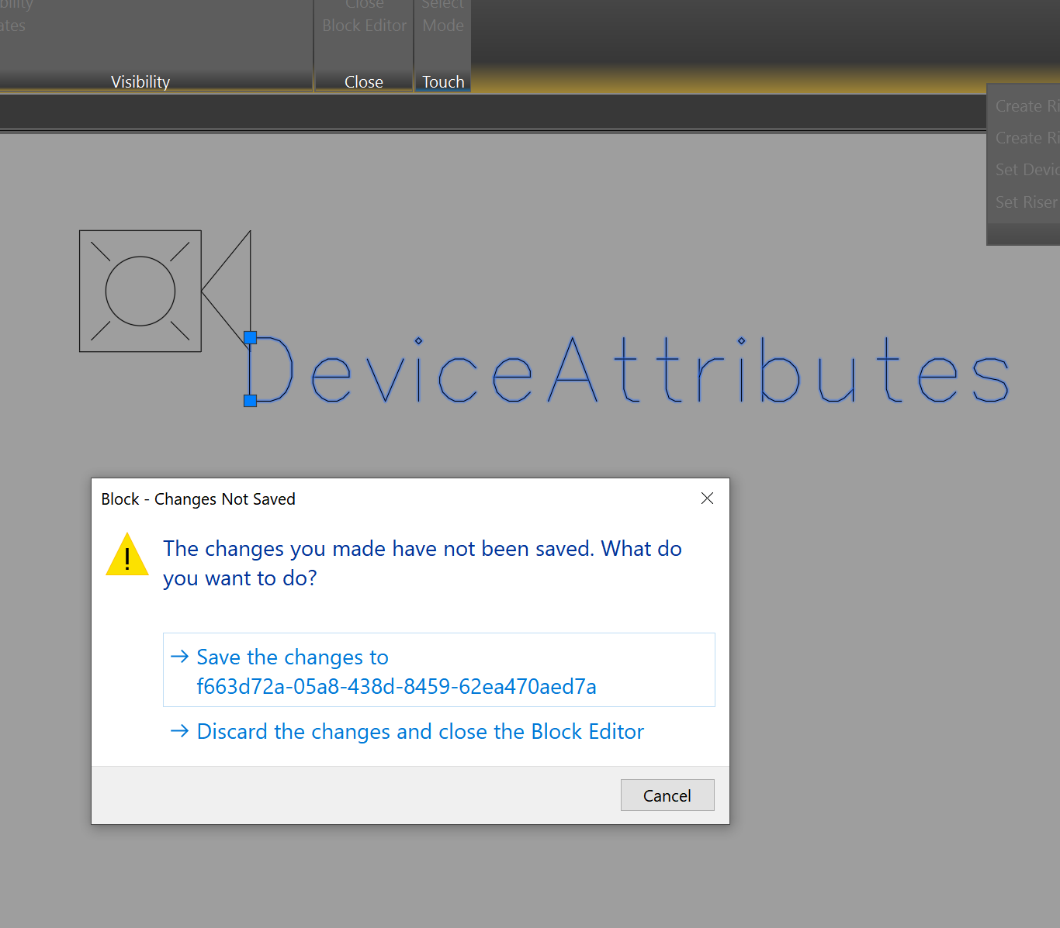
Task: Click the lower blue grip square
Action: click(250, 400)
